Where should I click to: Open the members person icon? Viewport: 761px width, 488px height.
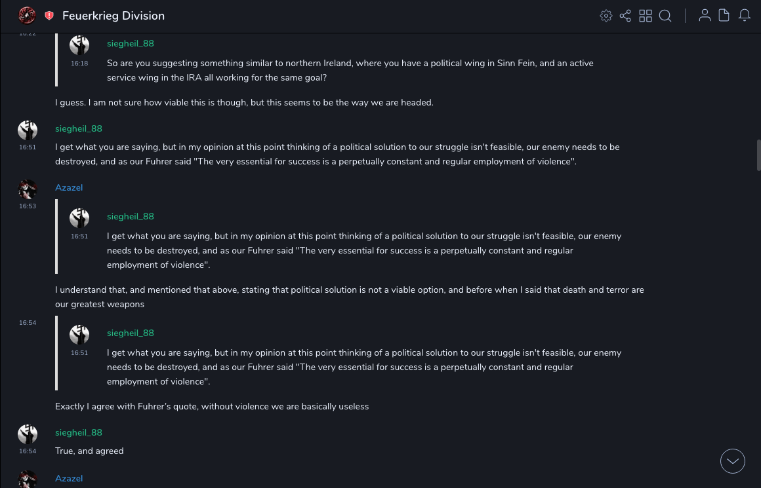(x=705, y=16)
